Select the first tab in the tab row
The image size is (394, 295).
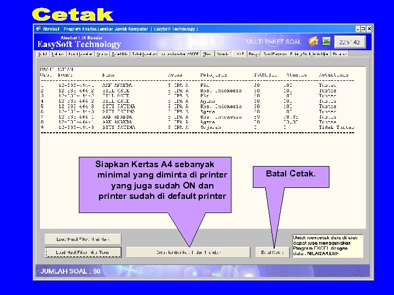point(43,54)
